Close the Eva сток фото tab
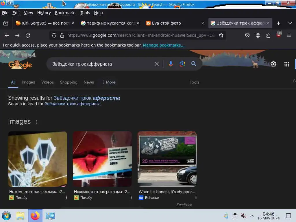Image resolution: width=296 pixels, height=222 pixels. [x=203, y=23]
